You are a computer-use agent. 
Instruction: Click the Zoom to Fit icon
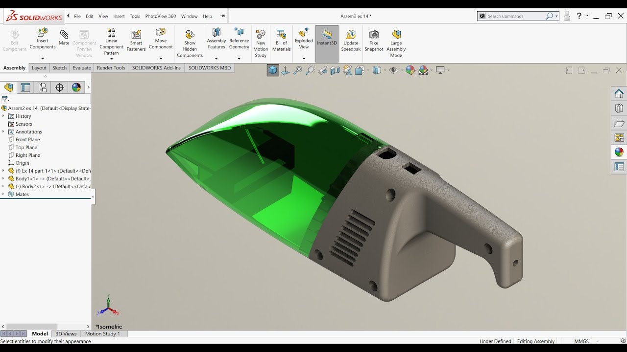298,70
